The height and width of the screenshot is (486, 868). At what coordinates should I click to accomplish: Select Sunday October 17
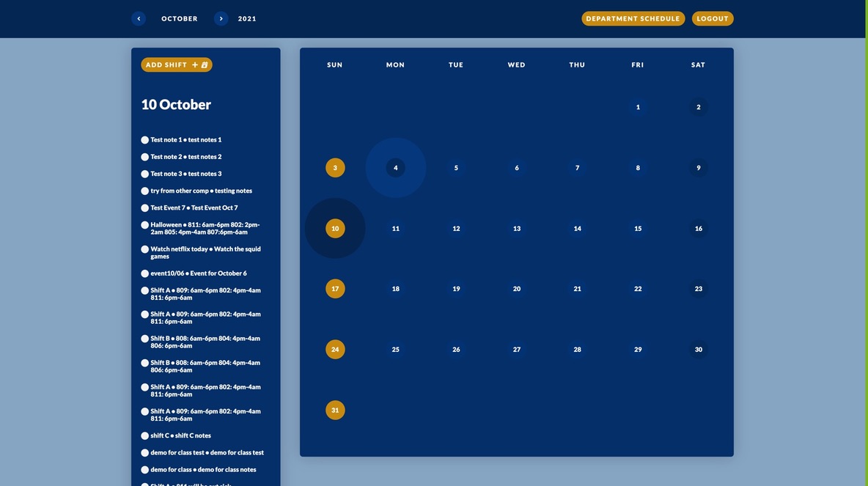pyautogui.click(x=335, y=289)
